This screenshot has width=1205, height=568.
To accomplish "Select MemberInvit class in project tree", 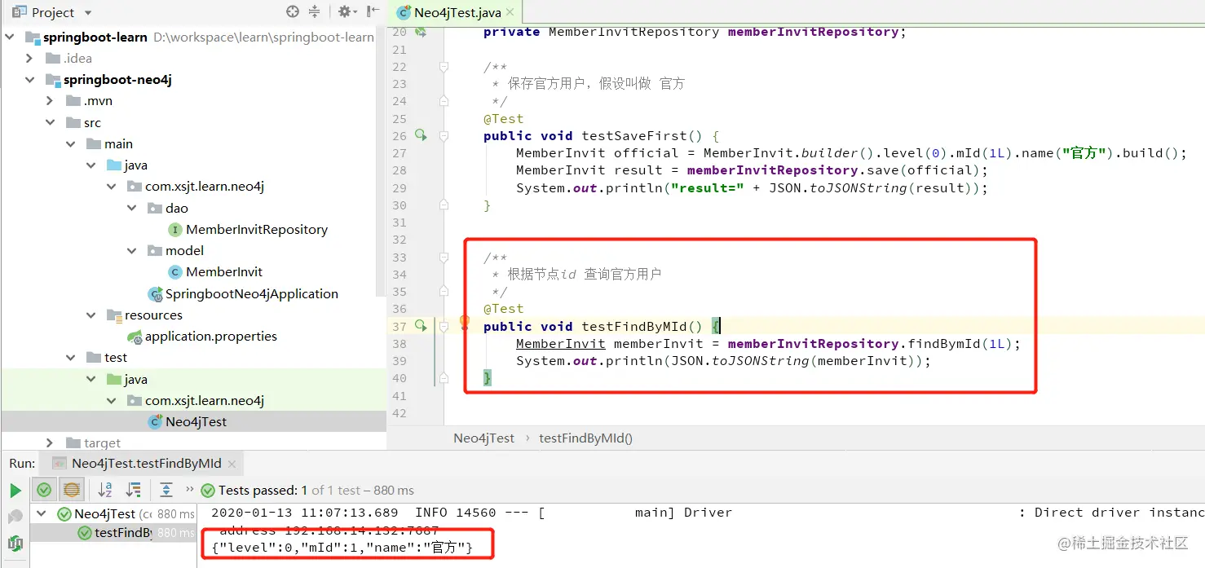I will click(224, 272).
